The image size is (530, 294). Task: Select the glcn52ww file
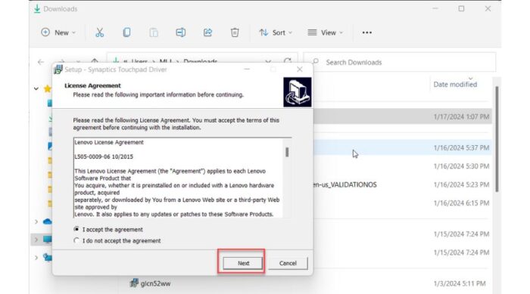pyautogui.click(x=155, y=283)
